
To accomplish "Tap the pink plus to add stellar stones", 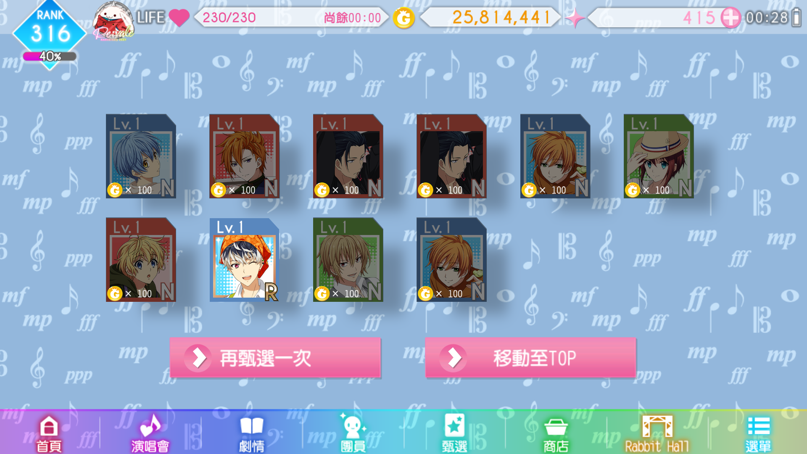I will tap(731, 18).
